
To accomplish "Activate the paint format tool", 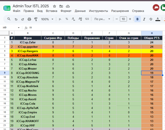I will tap(36, 19).
